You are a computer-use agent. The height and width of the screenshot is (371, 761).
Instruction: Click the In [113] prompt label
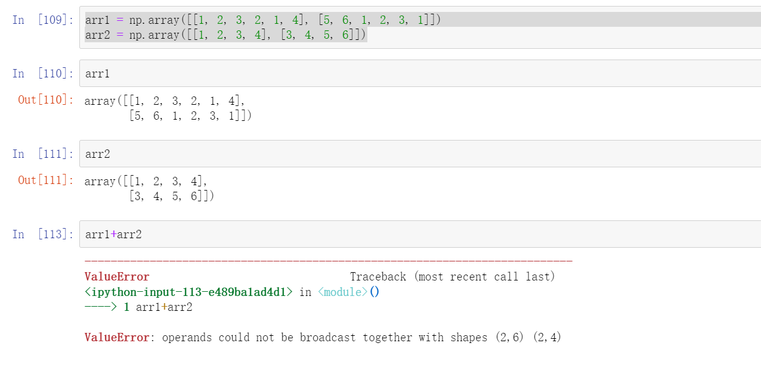tap(43, 235)
